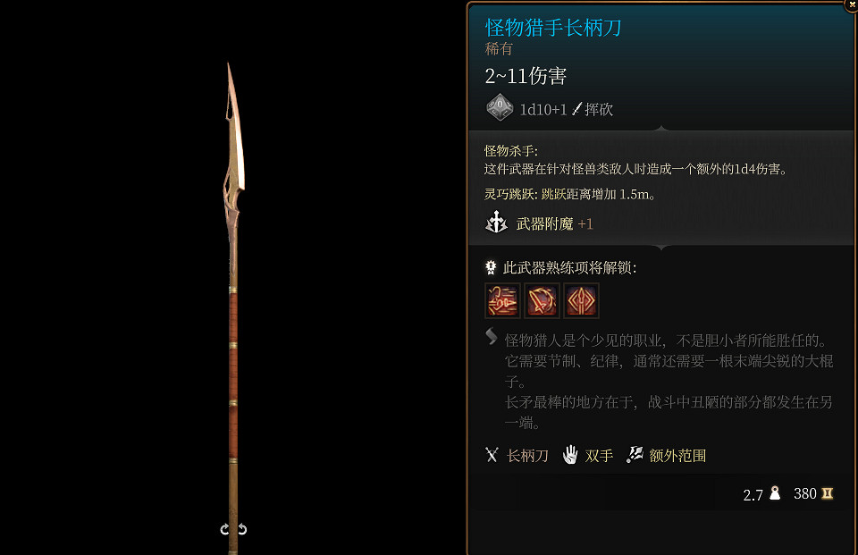The image size is (858, 555).
Task: Click the proficiency badge icon beside 此武器熟练项将解锁
Action: tap(491, 267)
